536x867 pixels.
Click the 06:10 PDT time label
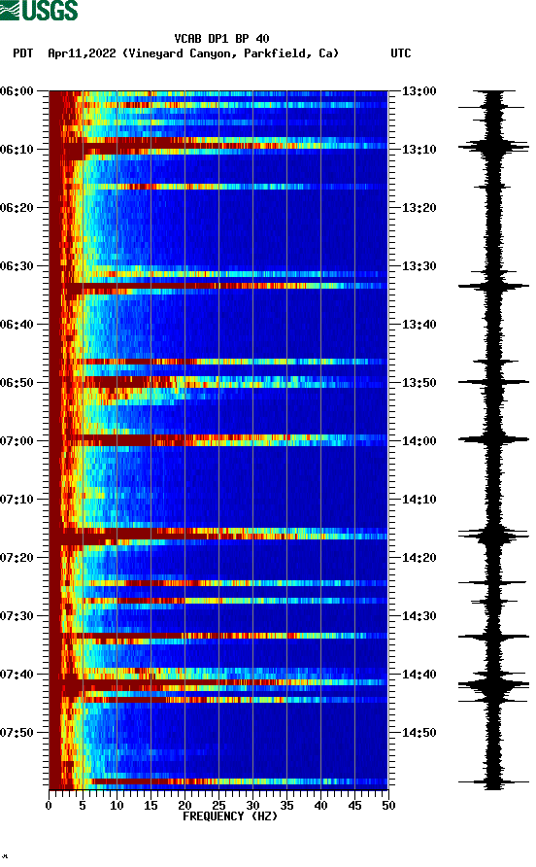click(17, 150)
